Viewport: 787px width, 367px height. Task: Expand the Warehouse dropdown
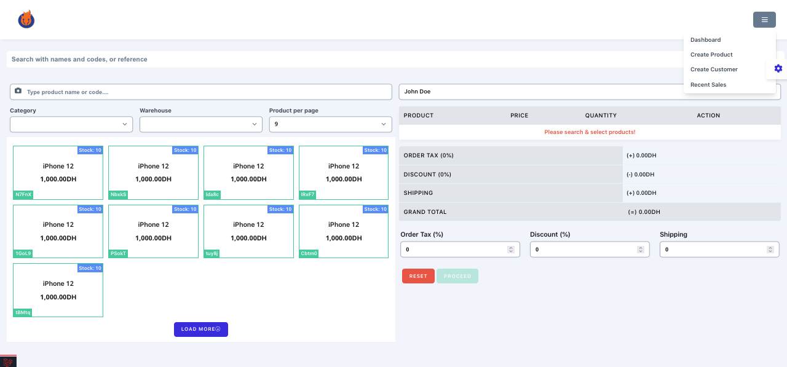coord(201,124)
